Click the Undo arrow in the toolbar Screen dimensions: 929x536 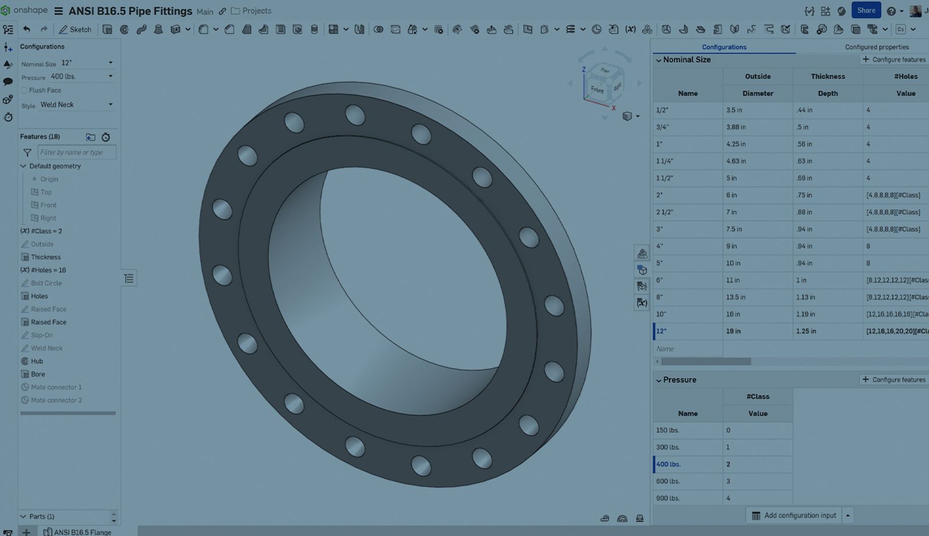point(27,29)
